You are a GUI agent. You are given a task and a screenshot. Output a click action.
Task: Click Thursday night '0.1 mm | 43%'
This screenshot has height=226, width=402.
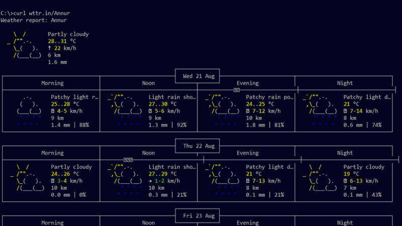coord(362,195)
